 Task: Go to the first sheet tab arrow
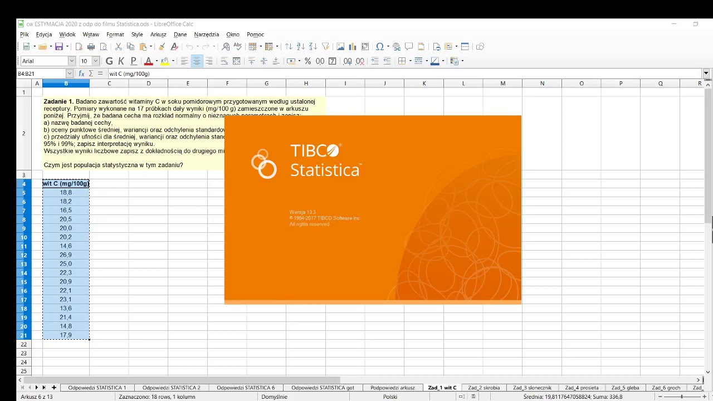point(23,388)
